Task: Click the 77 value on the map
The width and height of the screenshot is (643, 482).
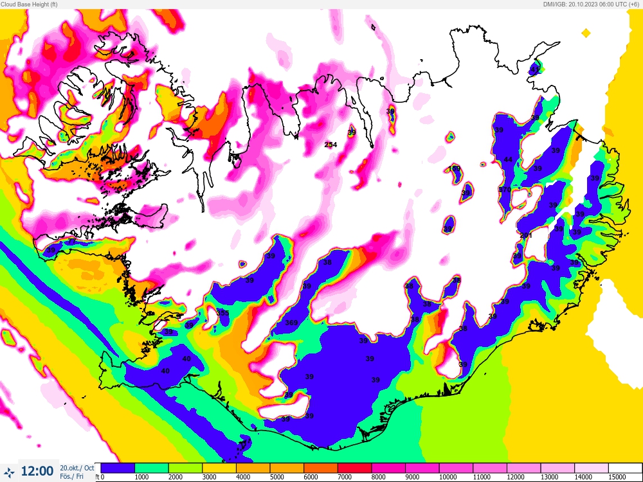Action: click(x=71, y=242)
